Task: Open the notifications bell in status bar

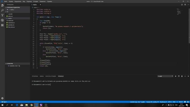Action: [188, 102]
